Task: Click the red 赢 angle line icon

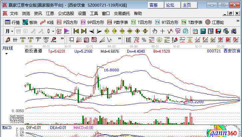Action: point(228,40)
